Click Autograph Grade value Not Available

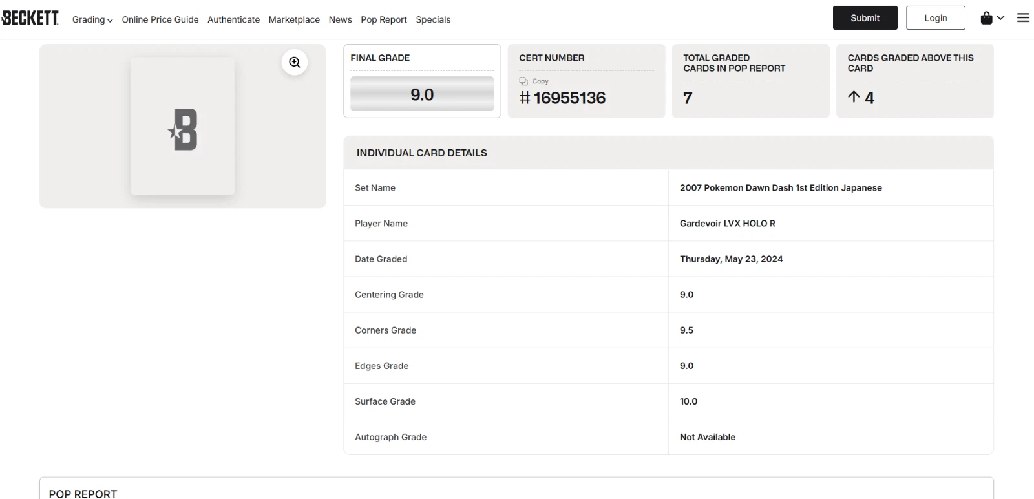(x=707, y=437)
